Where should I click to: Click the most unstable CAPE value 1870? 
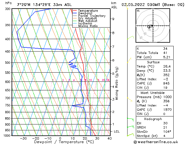click(168, 110)
